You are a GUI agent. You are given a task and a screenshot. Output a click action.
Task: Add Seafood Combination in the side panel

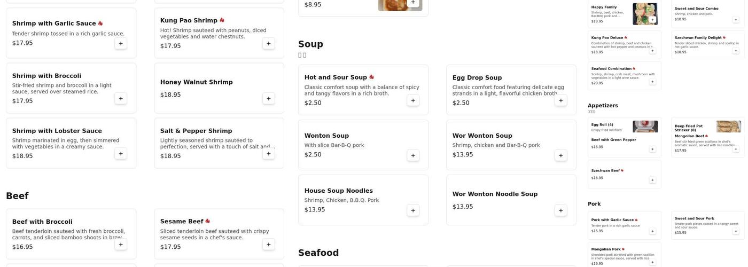tap(652, 82)
